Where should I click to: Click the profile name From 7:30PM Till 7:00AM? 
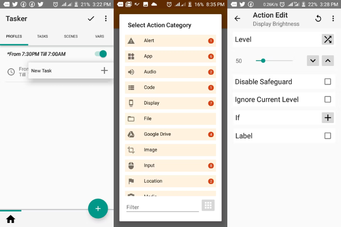(x=36, y=54)
